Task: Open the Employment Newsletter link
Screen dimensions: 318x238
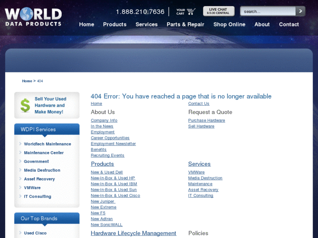Action: click(x=113, y=144)
